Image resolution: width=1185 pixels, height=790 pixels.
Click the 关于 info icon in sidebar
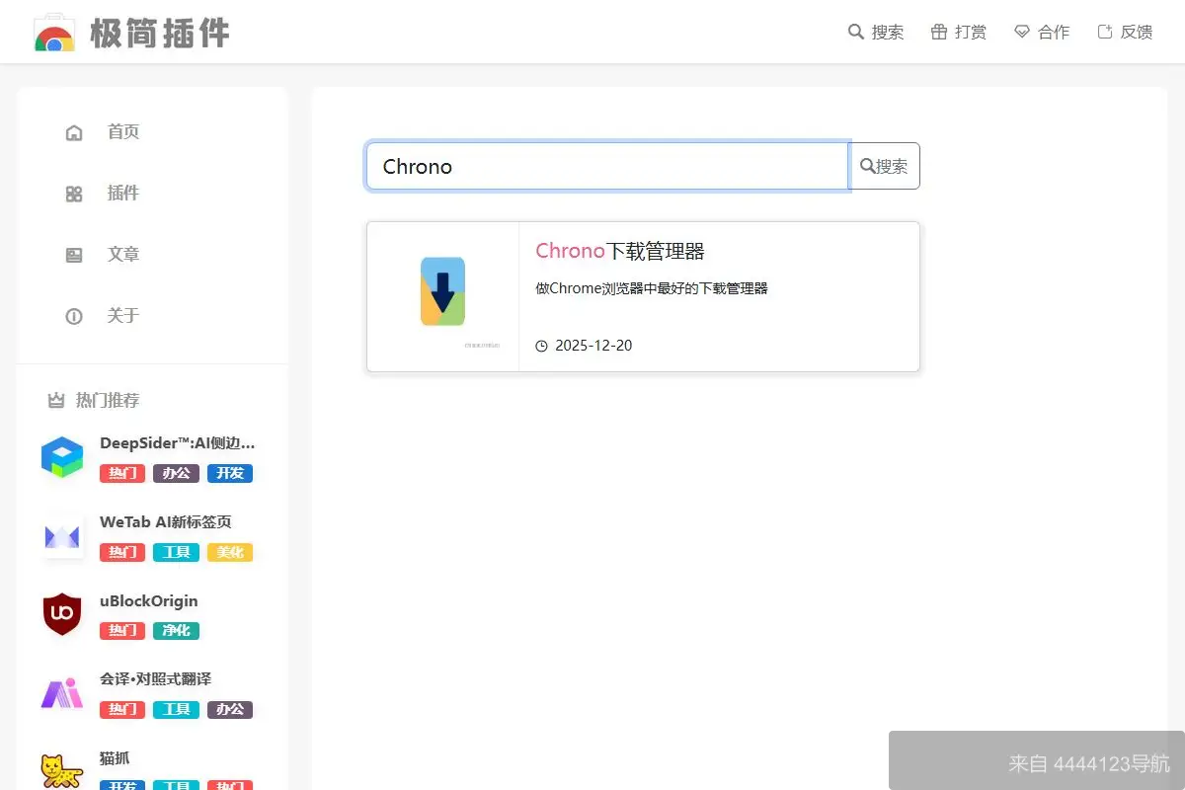(73, 316)
